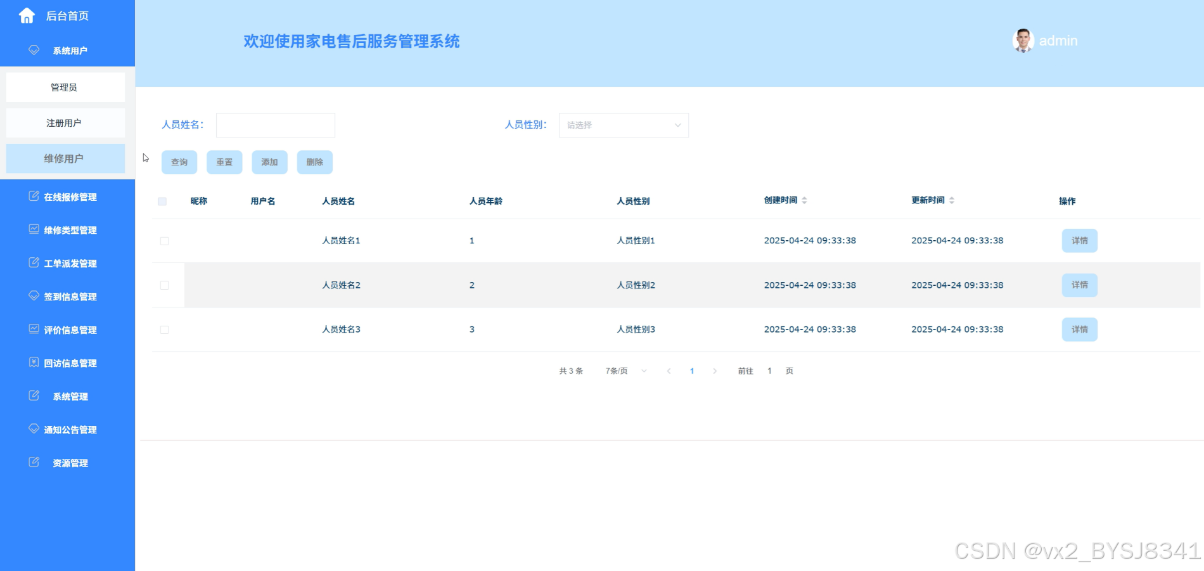The image size is (1204, 571).
Task: Click the 人员性别 column header
Action: point(634,201)
